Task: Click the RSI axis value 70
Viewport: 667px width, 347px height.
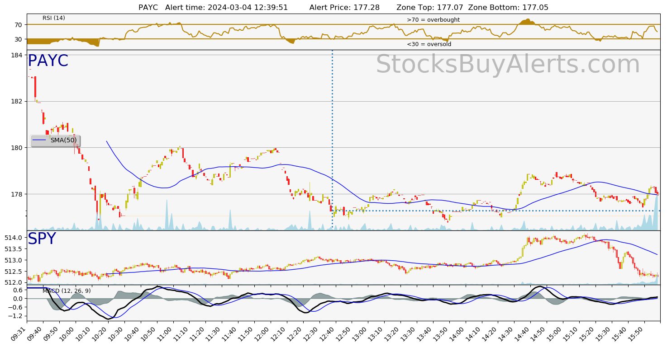Action: click(19, 24)
